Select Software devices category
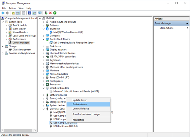 pyautogui.click(x=58, y=95)
